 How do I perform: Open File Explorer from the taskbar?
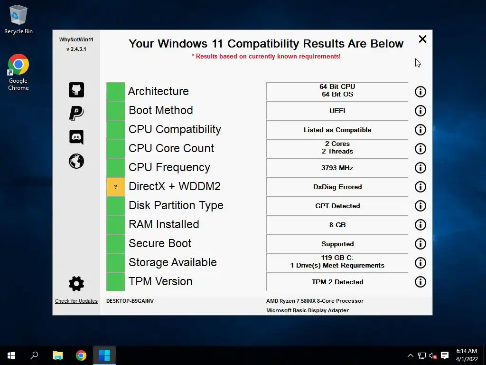[x=57, y=355]
